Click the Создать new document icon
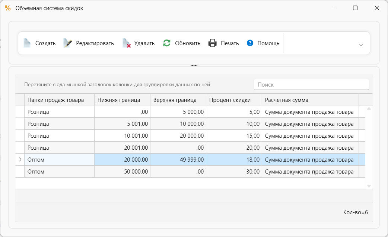 (x=27, y=43)
